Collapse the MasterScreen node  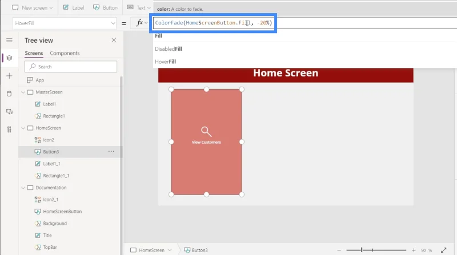tap(23, 92)
